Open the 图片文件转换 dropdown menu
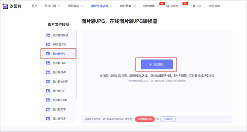Viewport: 247px width, 132px height. pos(101,6)
